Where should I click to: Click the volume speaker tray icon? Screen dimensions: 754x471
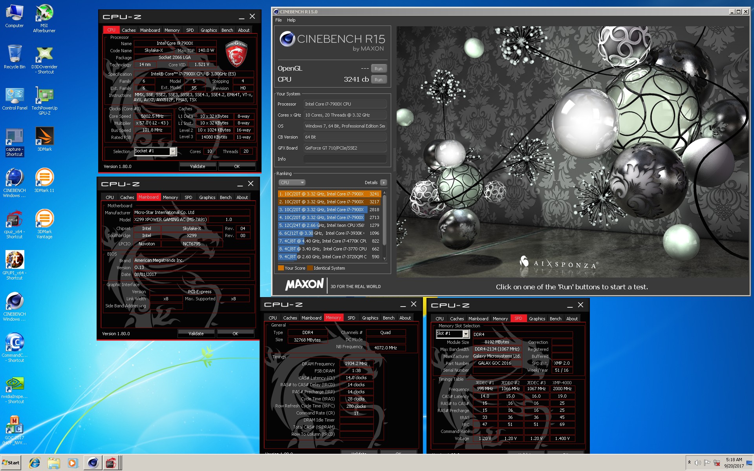point(698,462)
